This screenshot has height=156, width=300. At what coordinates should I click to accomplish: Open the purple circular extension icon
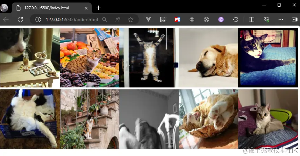click(221, 19)
